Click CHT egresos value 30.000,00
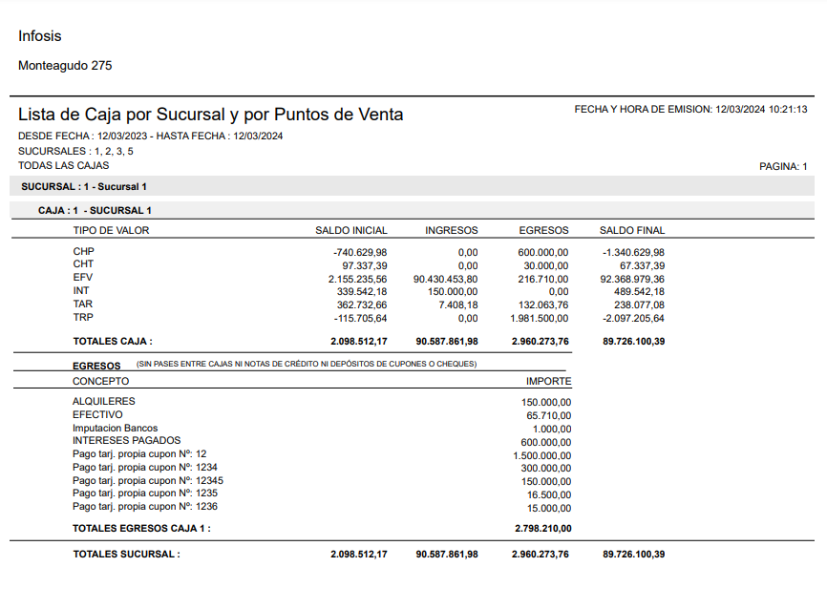 546,265
